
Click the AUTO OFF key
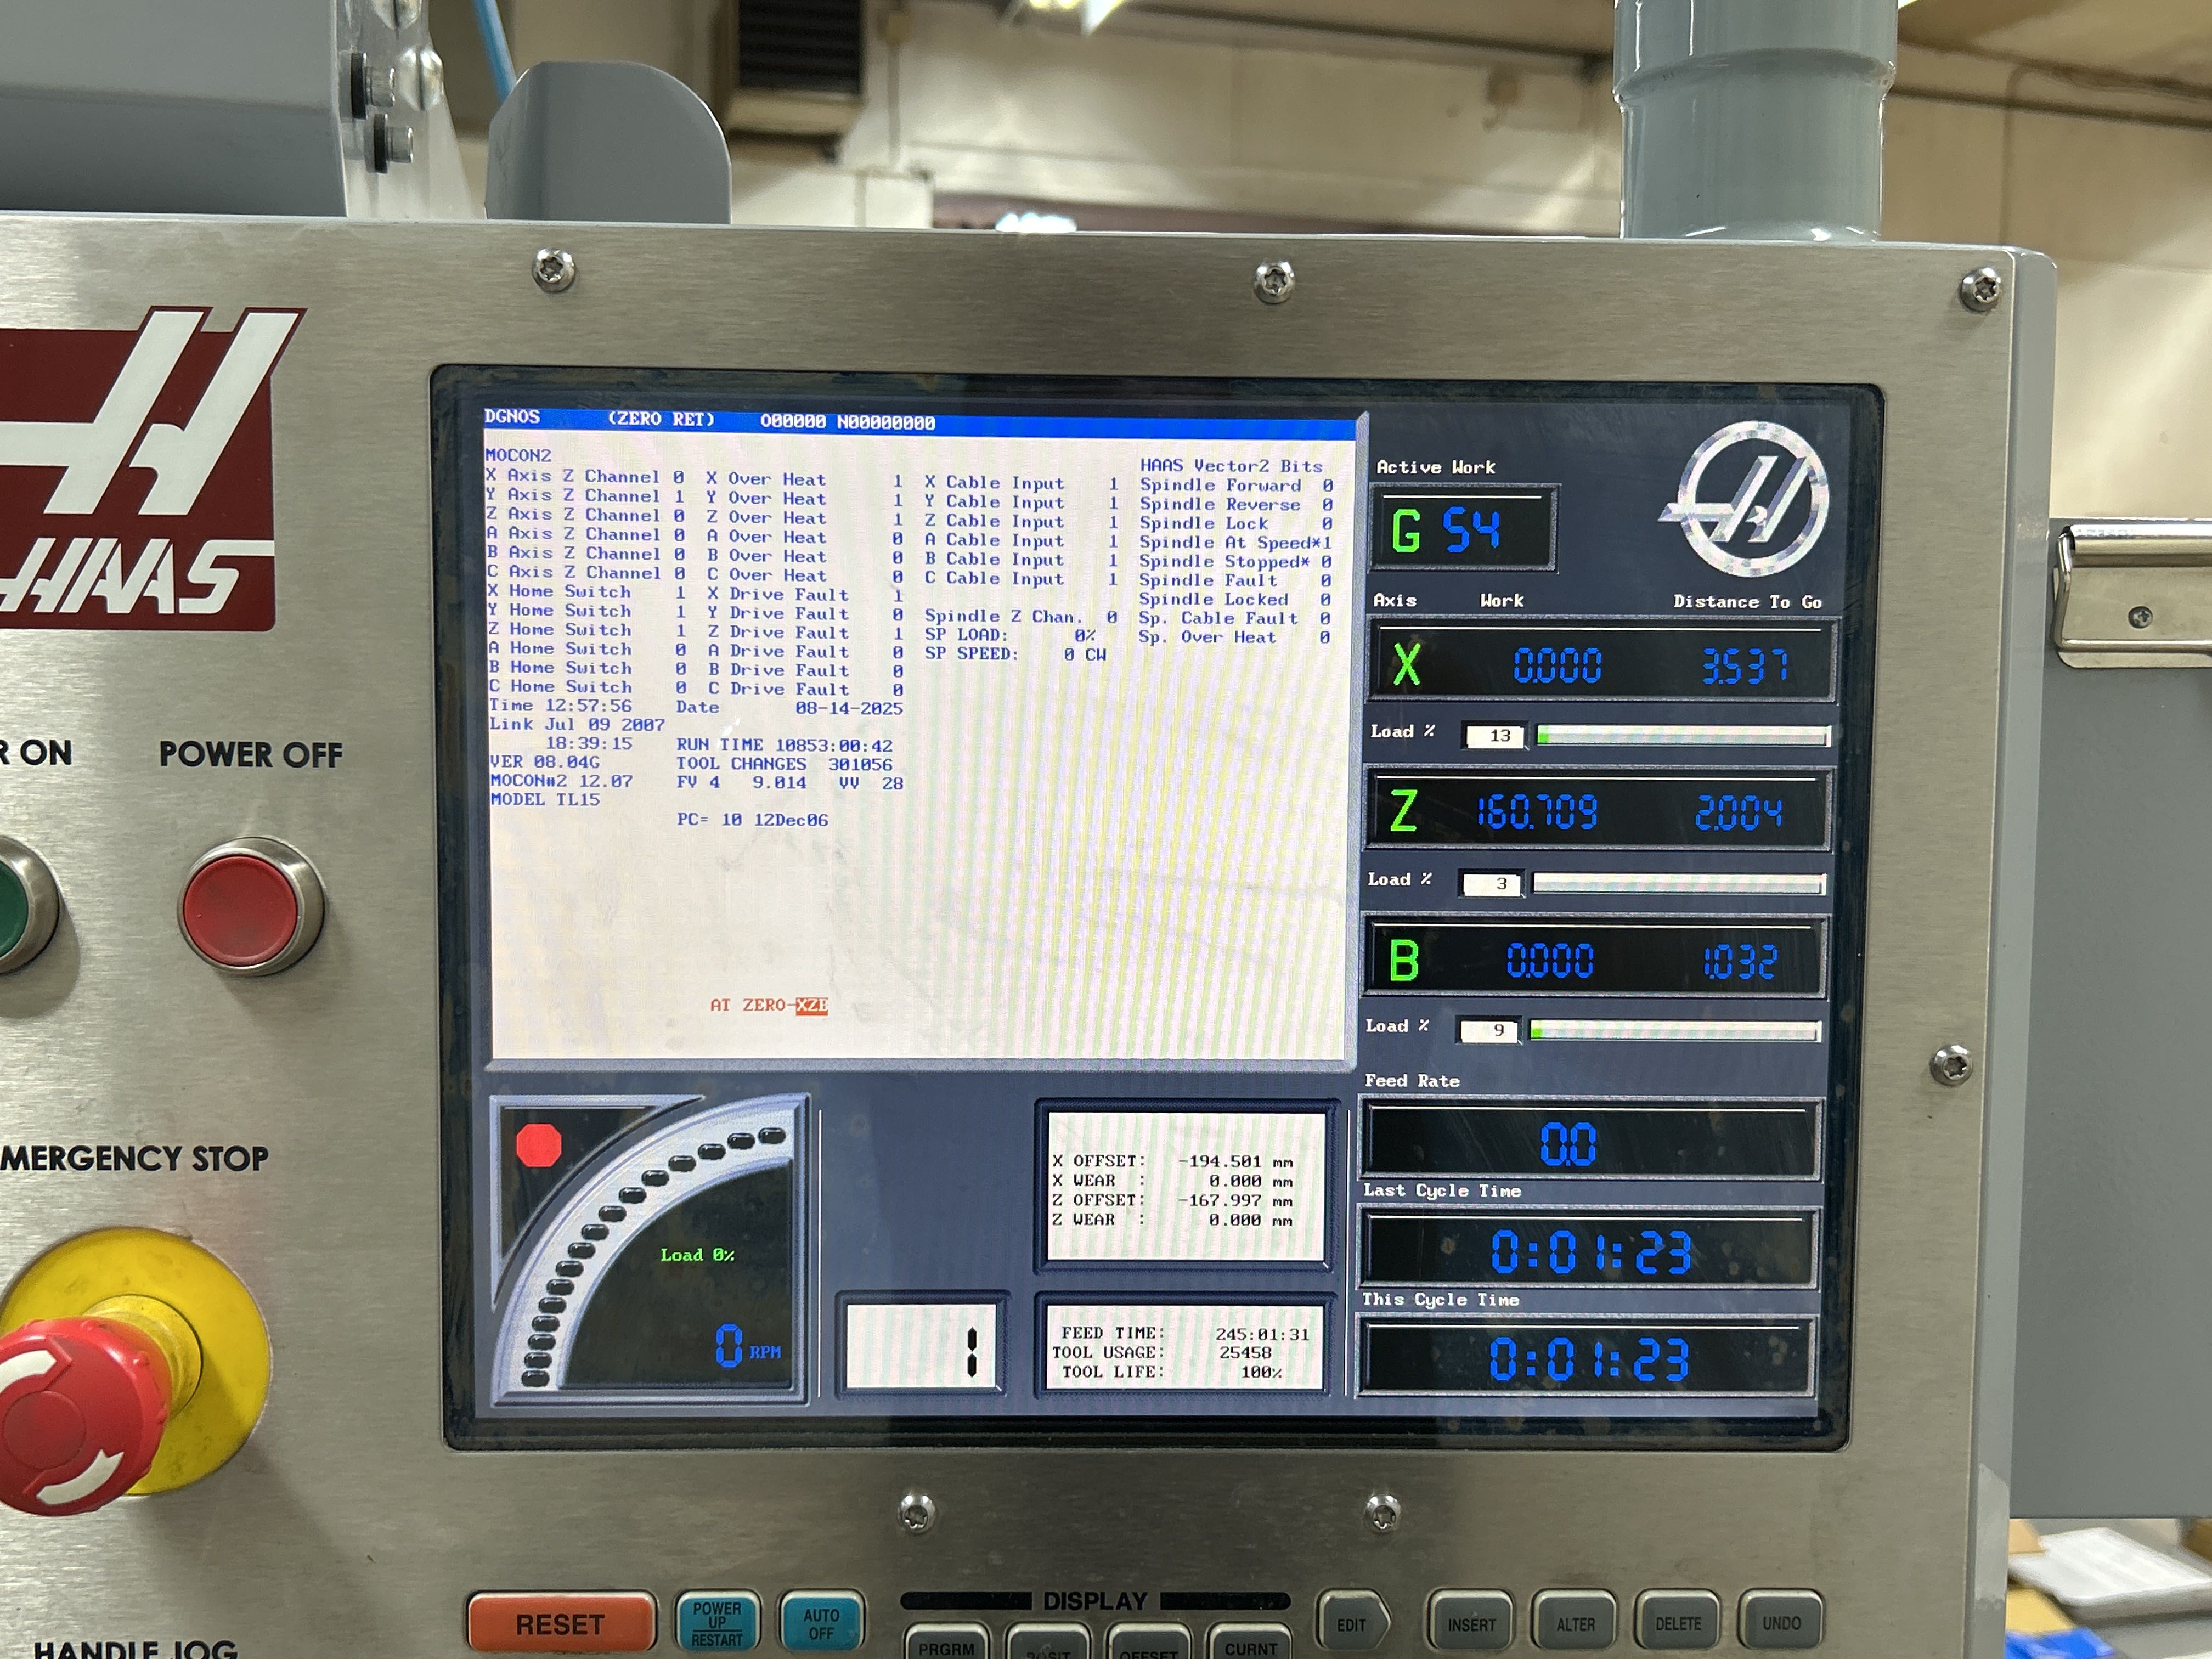(x=821, y=1623)
